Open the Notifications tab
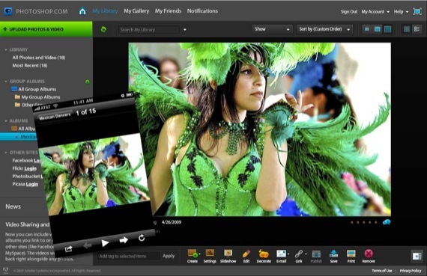This screenshot has height=276, width=427. [202, 11]
